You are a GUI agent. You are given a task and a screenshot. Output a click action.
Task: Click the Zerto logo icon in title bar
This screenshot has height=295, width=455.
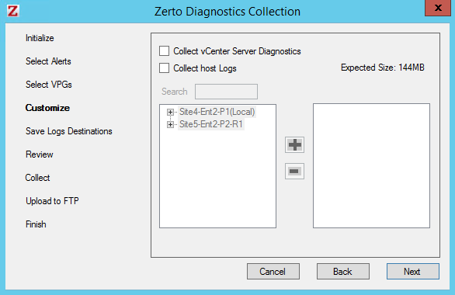coord(13,11)
